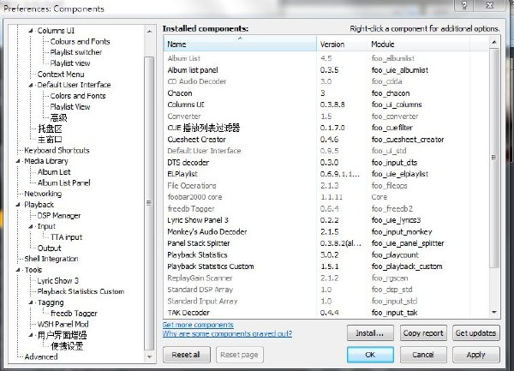The width and height of the screenshot is (514, 371).
Task: Select CUE 播放列表过滤器 component
Action: point(326,128)
